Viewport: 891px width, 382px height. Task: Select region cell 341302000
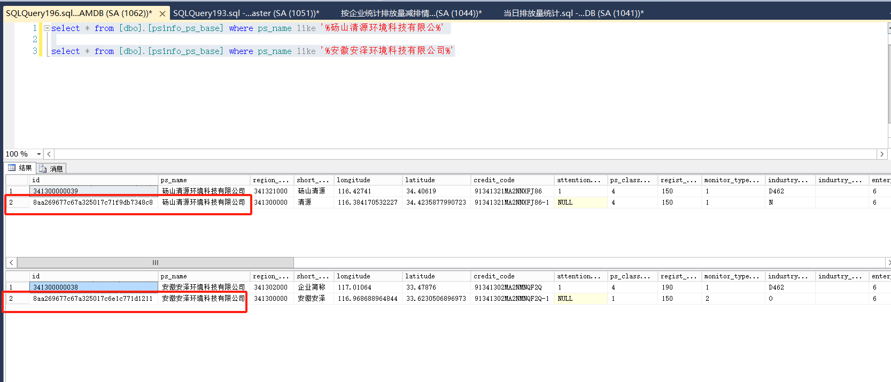click(272, 287)
